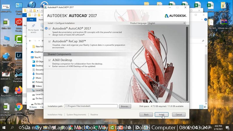The width and height of the screenshot is (233, 131).
Task: Expand the A360 Desktop details arrow
Action: click(x=50, y=66)
